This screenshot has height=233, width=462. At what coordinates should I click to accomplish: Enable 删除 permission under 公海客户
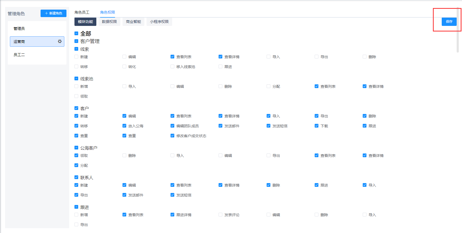coord(124,156)
